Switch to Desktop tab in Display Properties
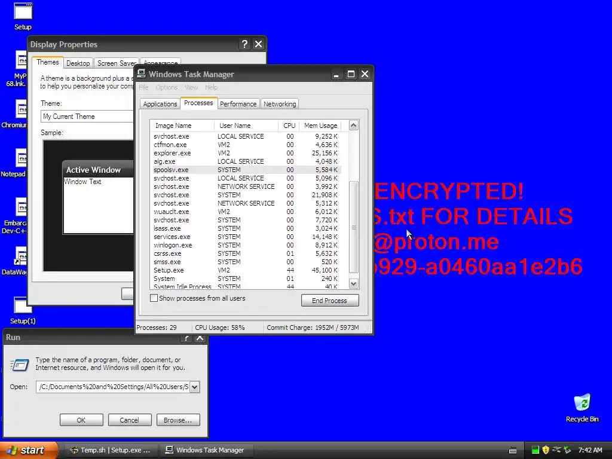 (x=78, y=63)
